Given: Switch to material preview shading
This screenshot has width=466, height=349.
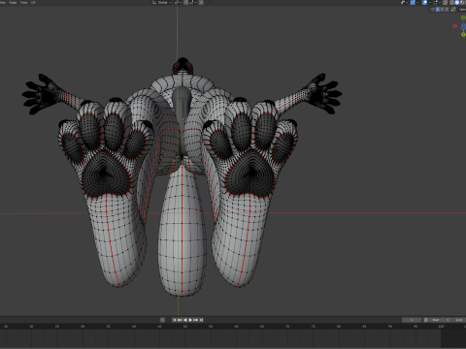Looking at the screenshot, I should (x=462, y=2).
